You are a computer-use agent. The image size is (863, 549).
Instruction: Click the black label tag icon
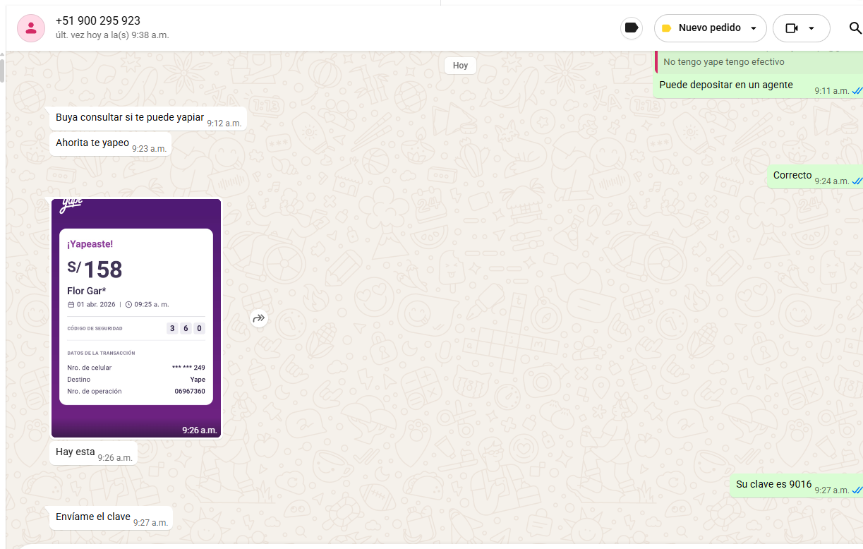632,28
